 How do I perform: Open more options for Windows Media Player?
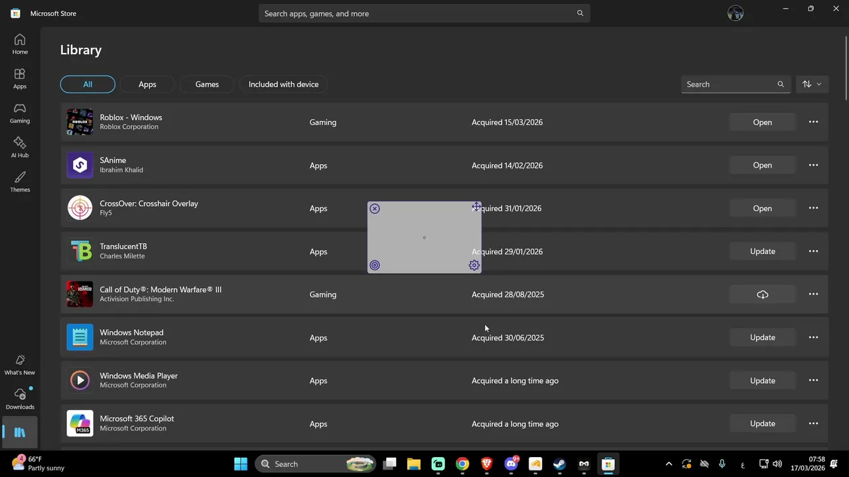[x=813, y=380]
